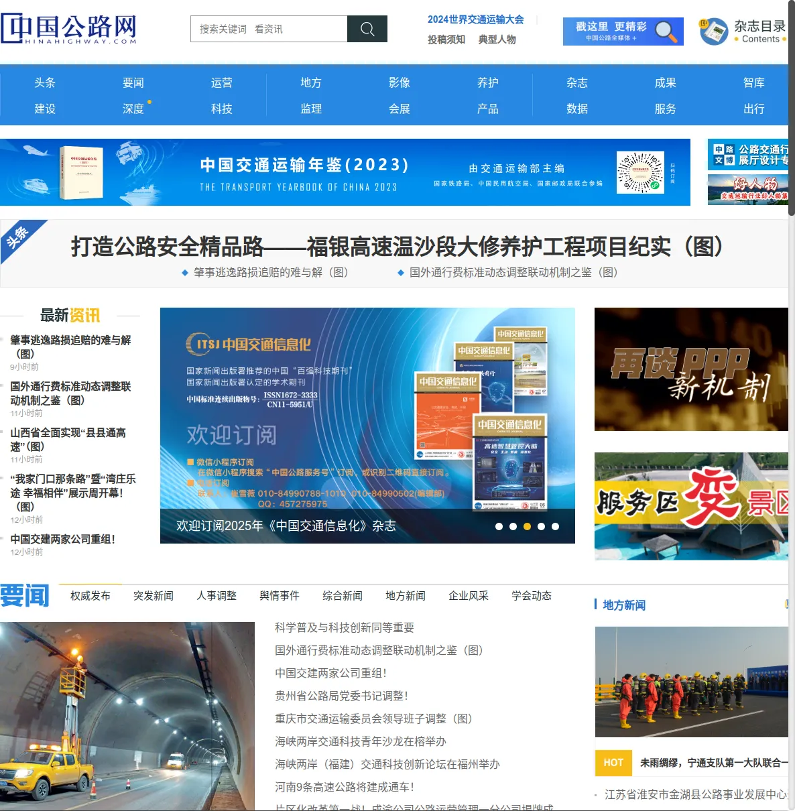Open the 戳这里更精彩 media banner
This screenshot has width=795, height=811.
(x=623, y=32)
